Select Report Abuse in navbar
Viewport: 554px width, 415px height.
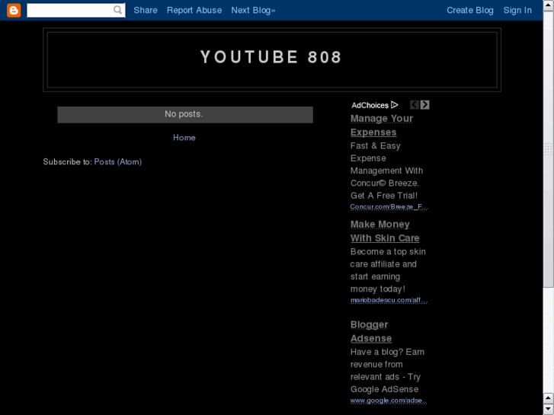coord(194,10)
